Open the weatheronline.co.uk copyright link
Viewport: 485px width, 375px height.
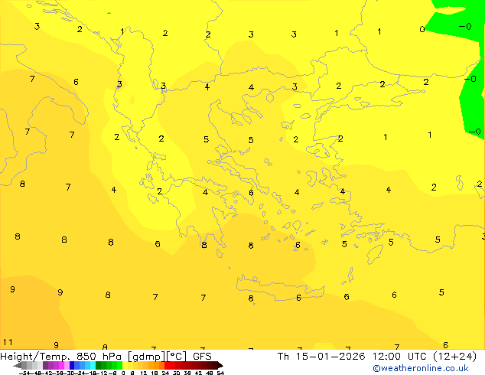click(421, 368)
